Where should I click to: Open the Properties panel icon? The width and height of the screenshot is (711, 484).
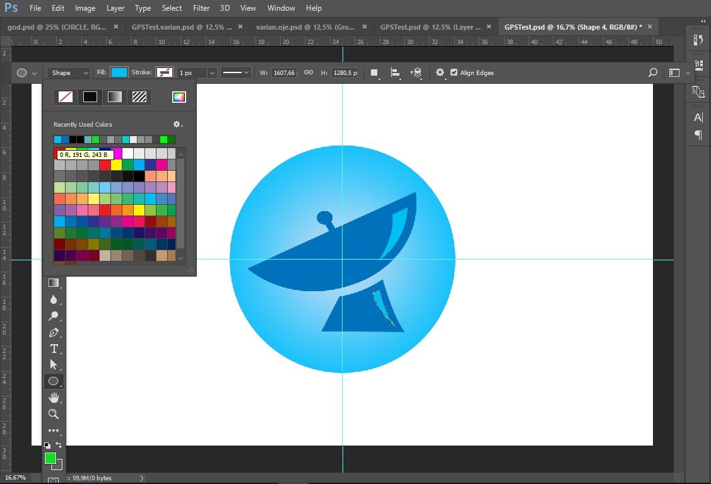coord(698,66)
